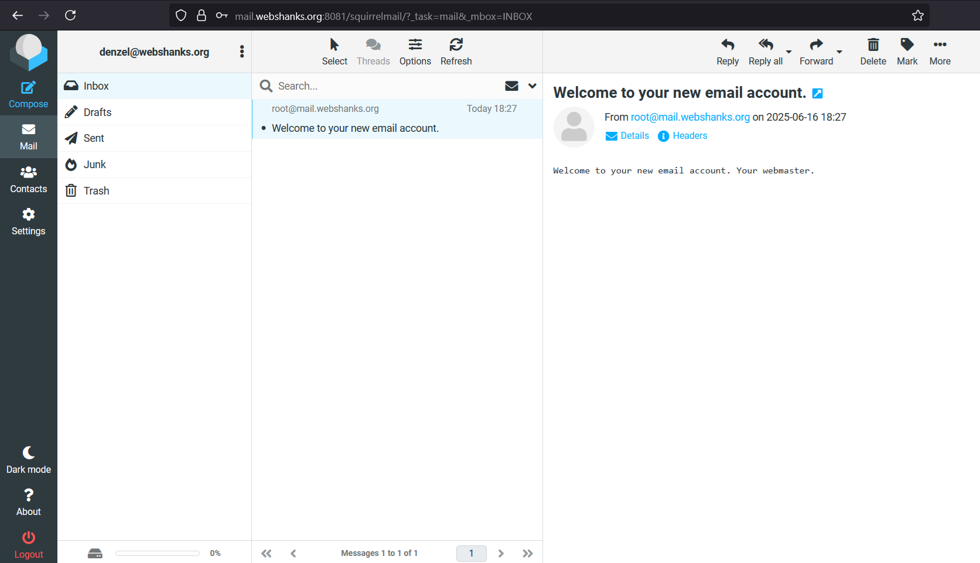980x563 pixels.
Task: Open list Options
Action: pos(415,52)
